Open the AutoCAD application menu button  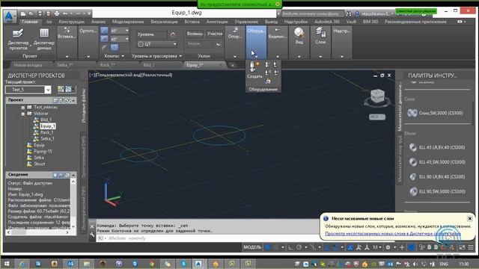point(10,16)
